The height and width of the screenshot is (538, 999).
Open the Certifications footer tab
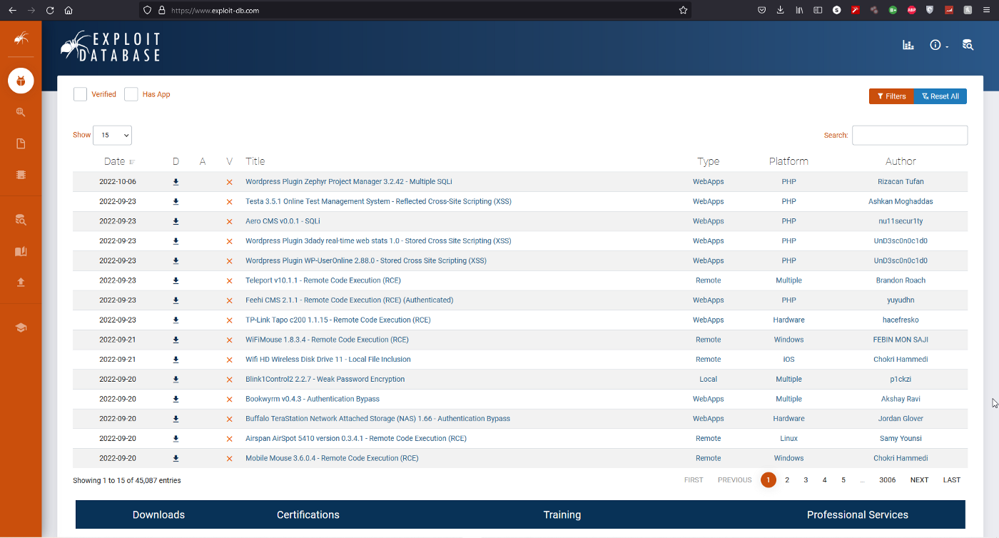pyautogui.click(x=308, y=514)
